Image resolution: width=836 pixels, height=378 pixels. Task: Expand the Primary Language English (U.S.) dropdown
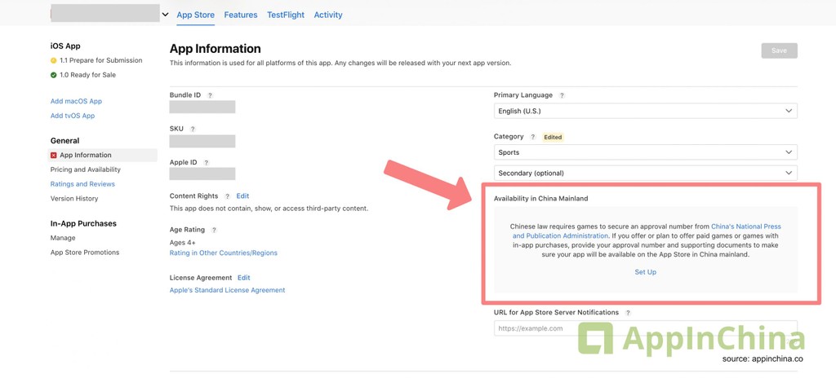tap(646, 111)
